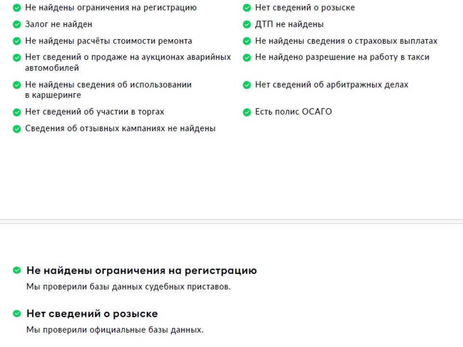Viewport: 463px width, 347px height.
Task: Click check icon by 'Нет сведений об участии в торгах'
Action: click(x=17, y=112)
